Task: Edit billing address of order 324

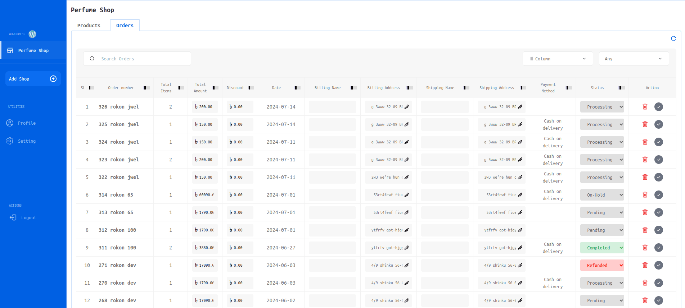Action: click(x=406, y=142)
